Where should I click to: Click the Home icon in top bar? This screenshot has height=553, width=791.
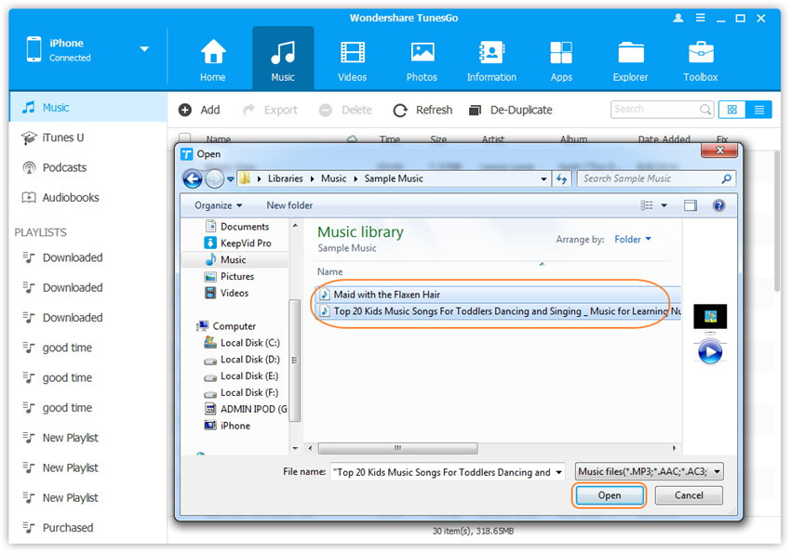click(x=213, y=53)
